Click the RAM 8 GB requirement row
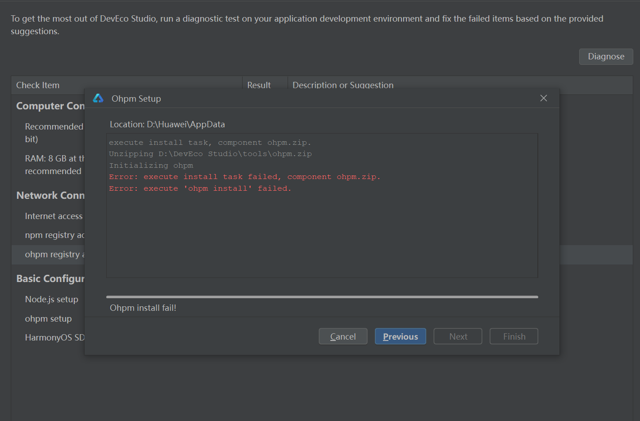This screenshot has height=421, width=640. point(54,165)
